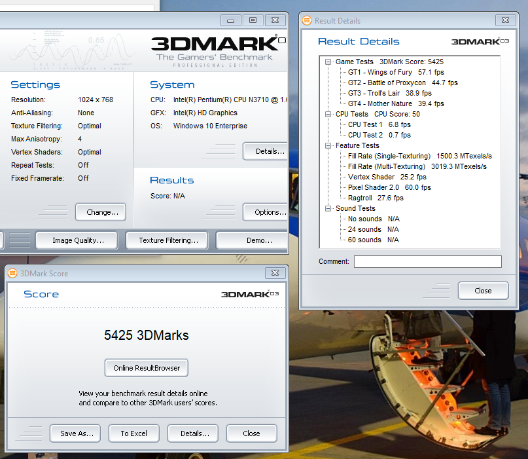Select GT2 - Battle of Proxycon row
The image size is (528, 459).
(x=403, y=83)
